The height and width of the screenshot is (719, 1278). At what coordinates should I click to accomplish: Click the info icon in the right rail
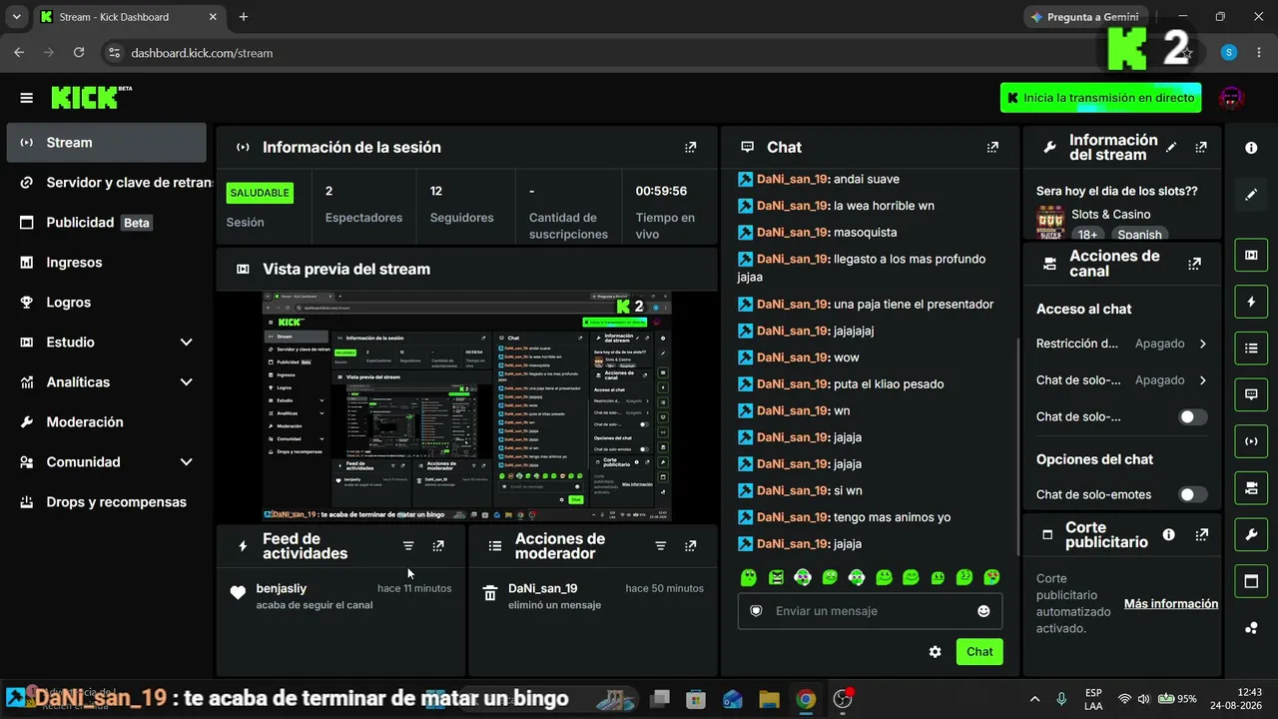[x=1251, y=148]
